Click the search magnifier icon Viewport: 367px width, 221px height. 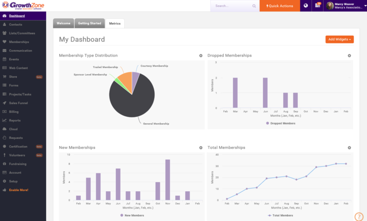tap(254, 6)
